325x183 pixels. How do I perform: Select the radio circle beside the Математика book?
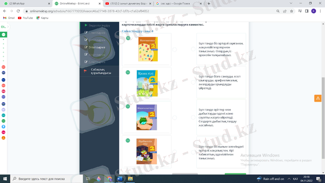point(174,49)
